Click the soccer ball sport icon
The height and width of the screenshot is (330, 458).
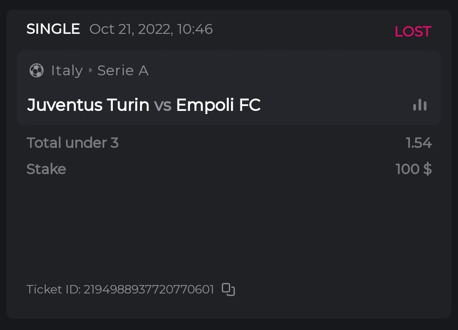click(x=37, y=70)
